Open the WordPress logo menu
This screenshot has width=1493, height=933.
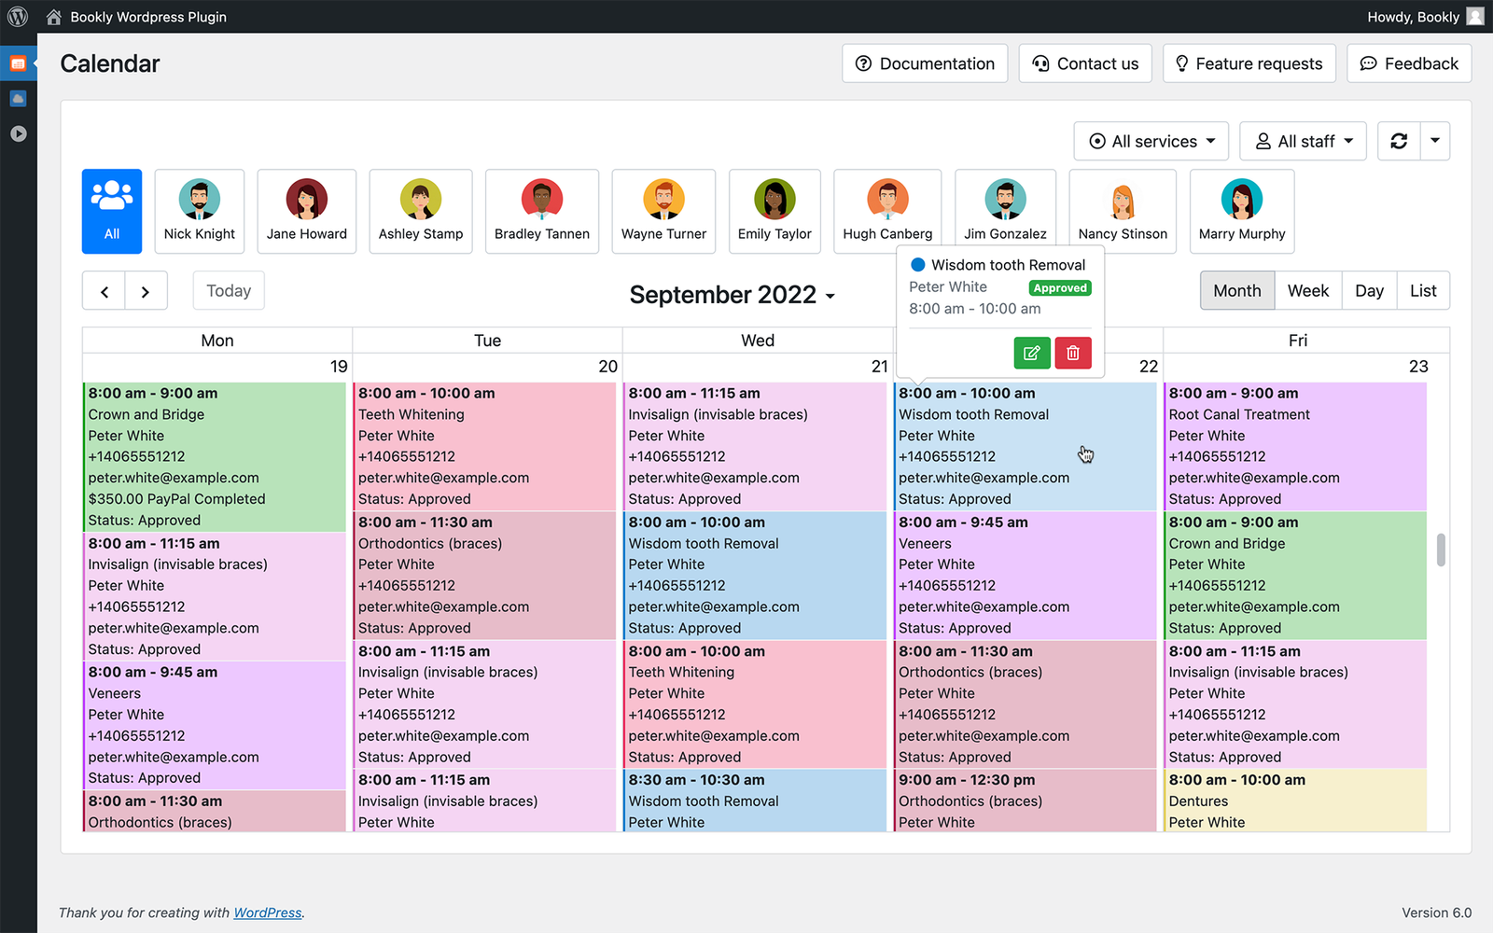[18, 17]
